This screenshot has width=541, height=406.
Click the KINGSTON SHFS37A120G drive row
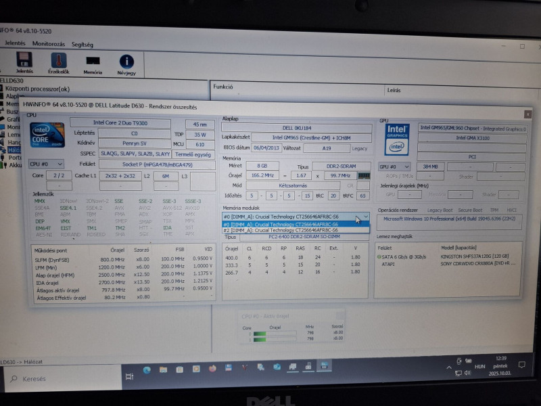(x=448, y=256)
